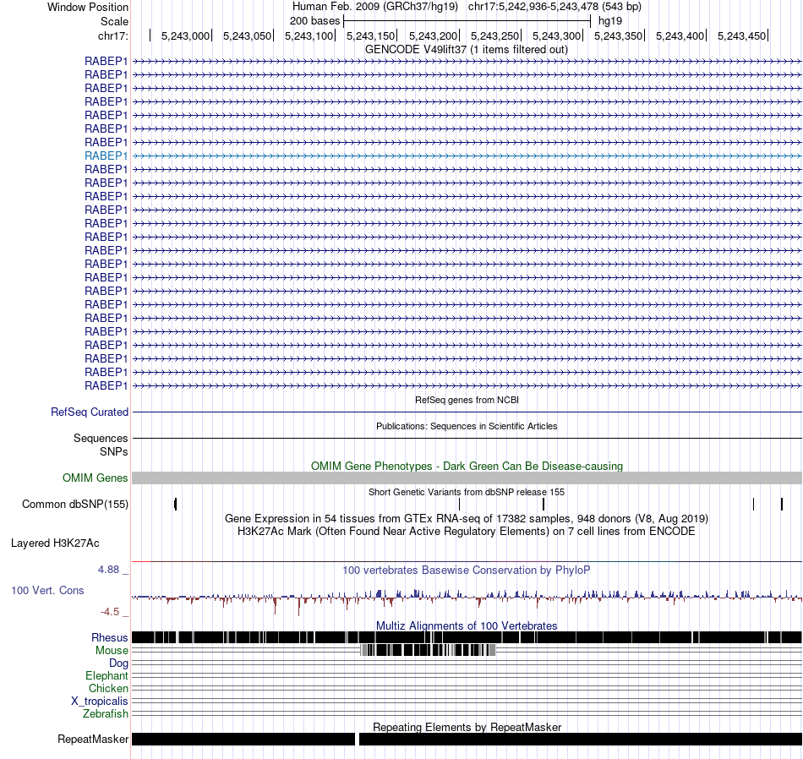Click the black Sequences track line

tap(467, 439)
